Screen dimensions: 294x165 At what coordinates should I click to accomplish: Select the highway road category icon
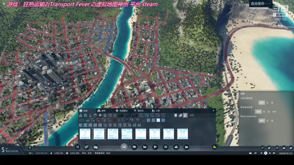coord(90,115)
